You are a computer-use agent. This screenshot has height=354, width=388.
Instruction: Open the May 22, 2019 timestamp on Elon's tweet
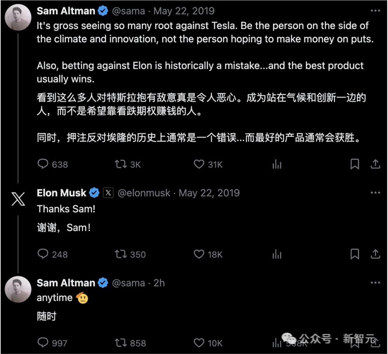210,193
